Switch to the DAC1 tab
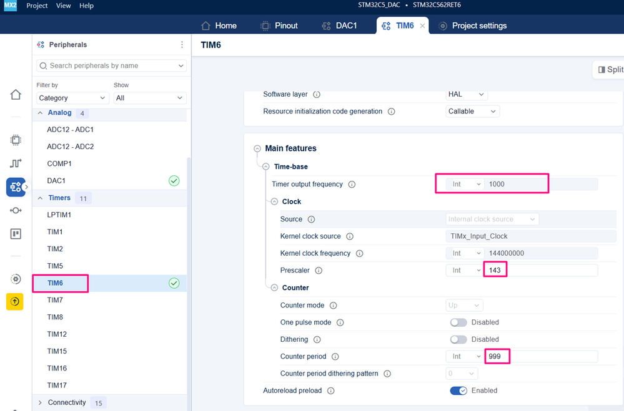This screenshot has height=411, width=624. coord(339,26)
